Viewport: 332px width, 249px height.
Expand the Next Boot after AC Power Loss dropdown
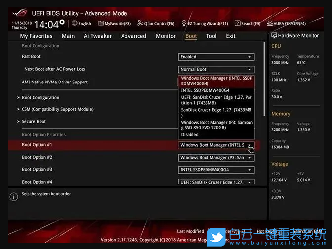point(216,69)
